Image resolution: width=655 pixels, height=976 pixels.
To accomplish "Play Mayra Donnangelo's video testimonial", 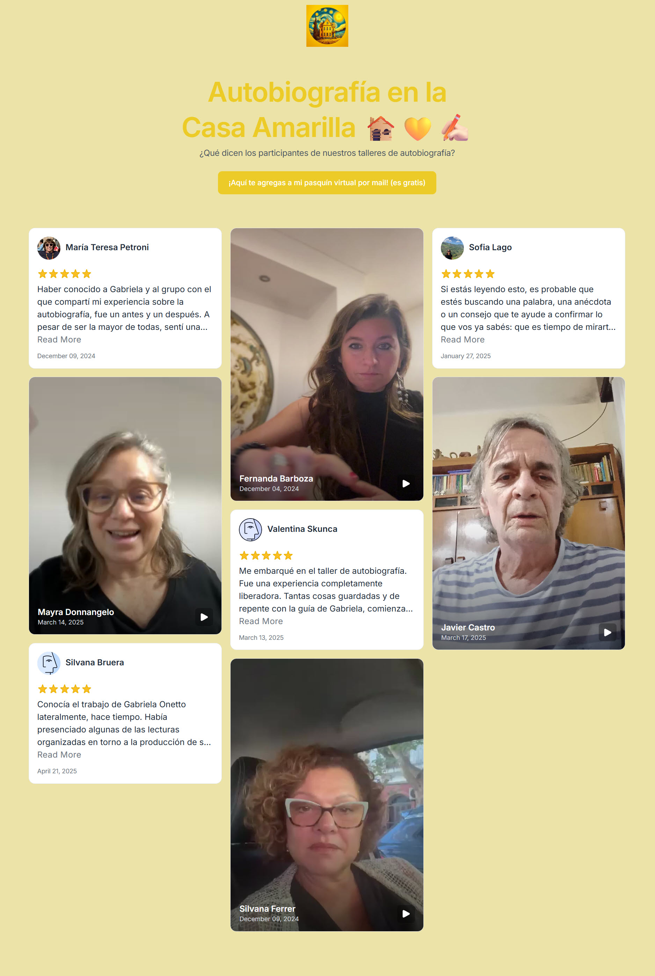I will coord(204,617).
